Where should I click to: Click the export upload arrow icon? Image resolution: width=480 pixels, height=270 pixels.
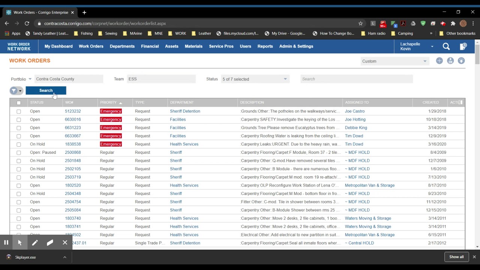(461, 61)
